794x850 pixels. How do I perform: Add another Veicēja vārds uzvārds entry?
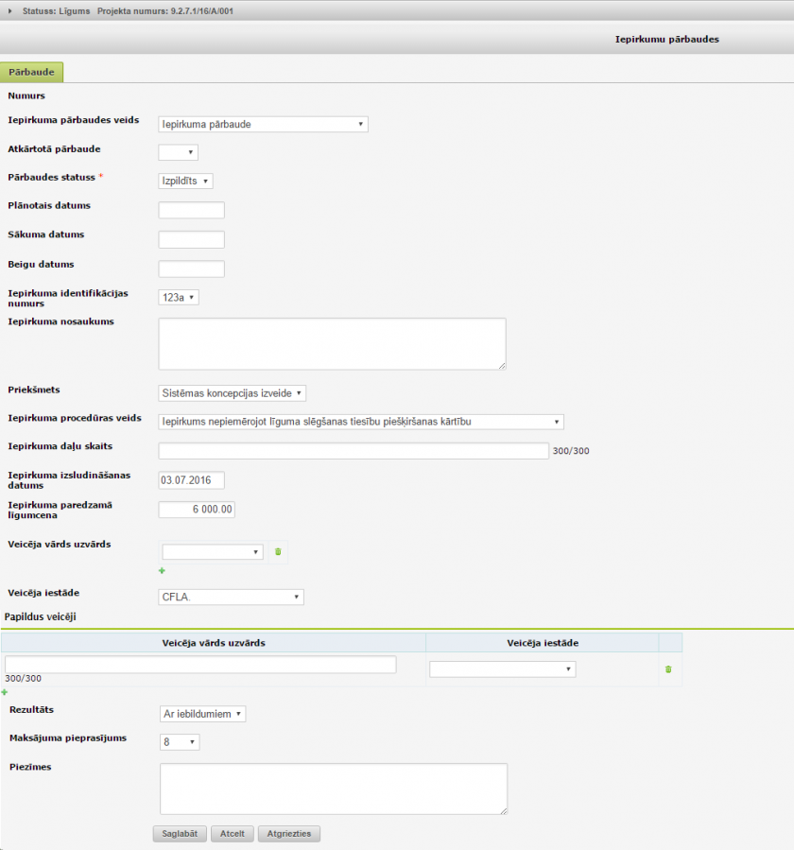(x=162, y=571)
